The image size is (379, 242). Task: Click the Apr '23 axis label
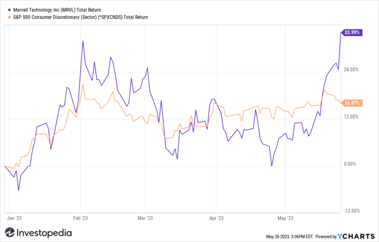point(216,218)
